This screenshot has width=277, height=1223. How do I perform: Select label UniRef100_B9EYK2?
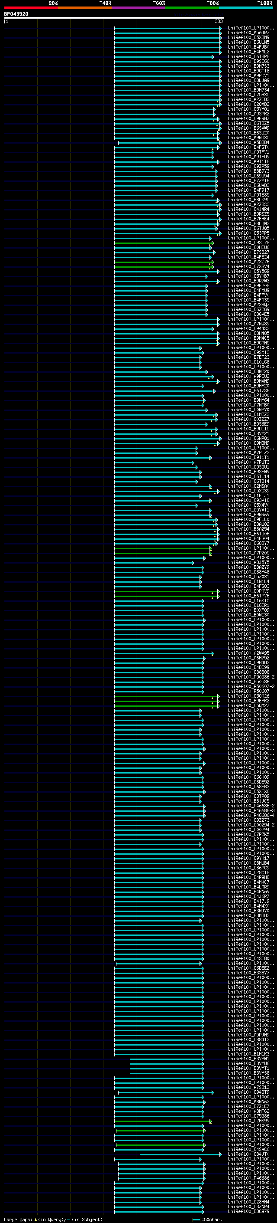(x=248, y=701)
